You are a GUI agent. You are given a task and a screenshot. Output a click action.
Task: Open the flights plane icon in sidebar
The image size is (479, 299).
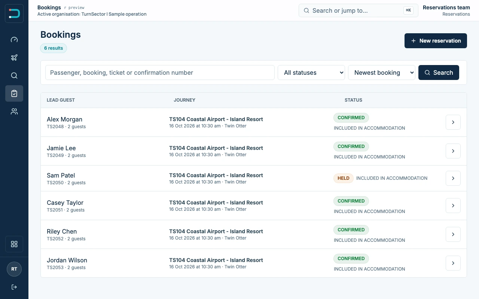click(x=14, y=58)
